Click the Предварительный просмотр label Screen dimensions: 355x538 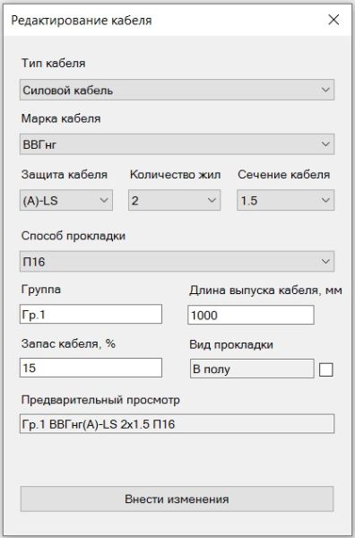[100, 400]
